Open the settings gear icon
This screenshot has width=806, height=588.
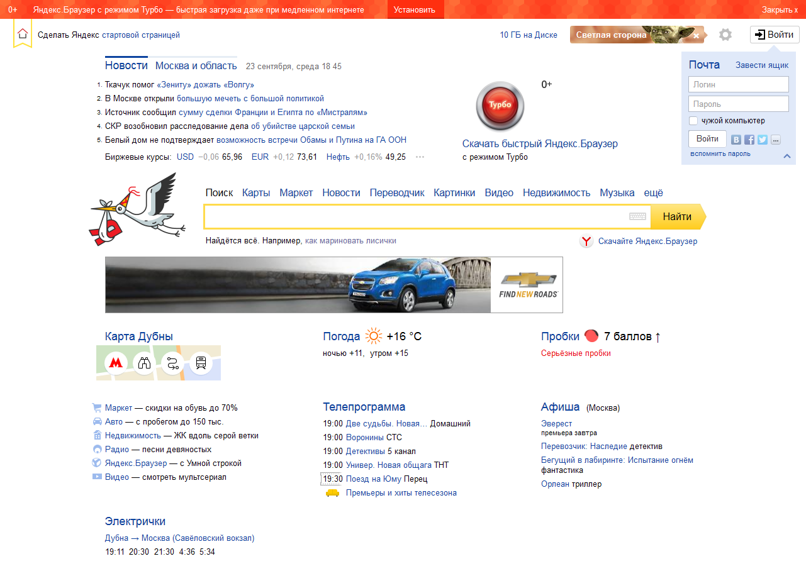(x=725, y=35)
